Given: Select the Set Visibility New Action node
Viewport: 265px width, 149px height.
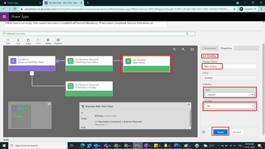Looking at the screenshot, I should tap(146, 64).
